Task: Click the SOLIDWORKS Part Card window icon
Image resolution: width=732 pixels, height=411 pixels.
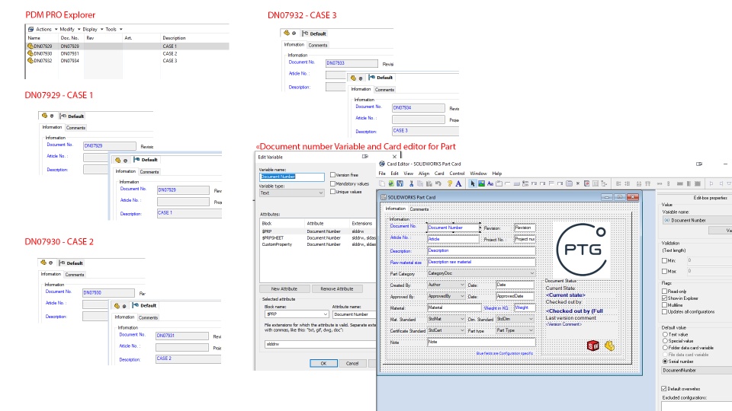Action: pyautogui.click(x=384, y=197)
